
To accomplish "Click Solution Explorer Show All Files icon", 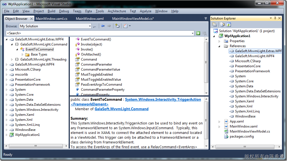I will pos(222,25).
